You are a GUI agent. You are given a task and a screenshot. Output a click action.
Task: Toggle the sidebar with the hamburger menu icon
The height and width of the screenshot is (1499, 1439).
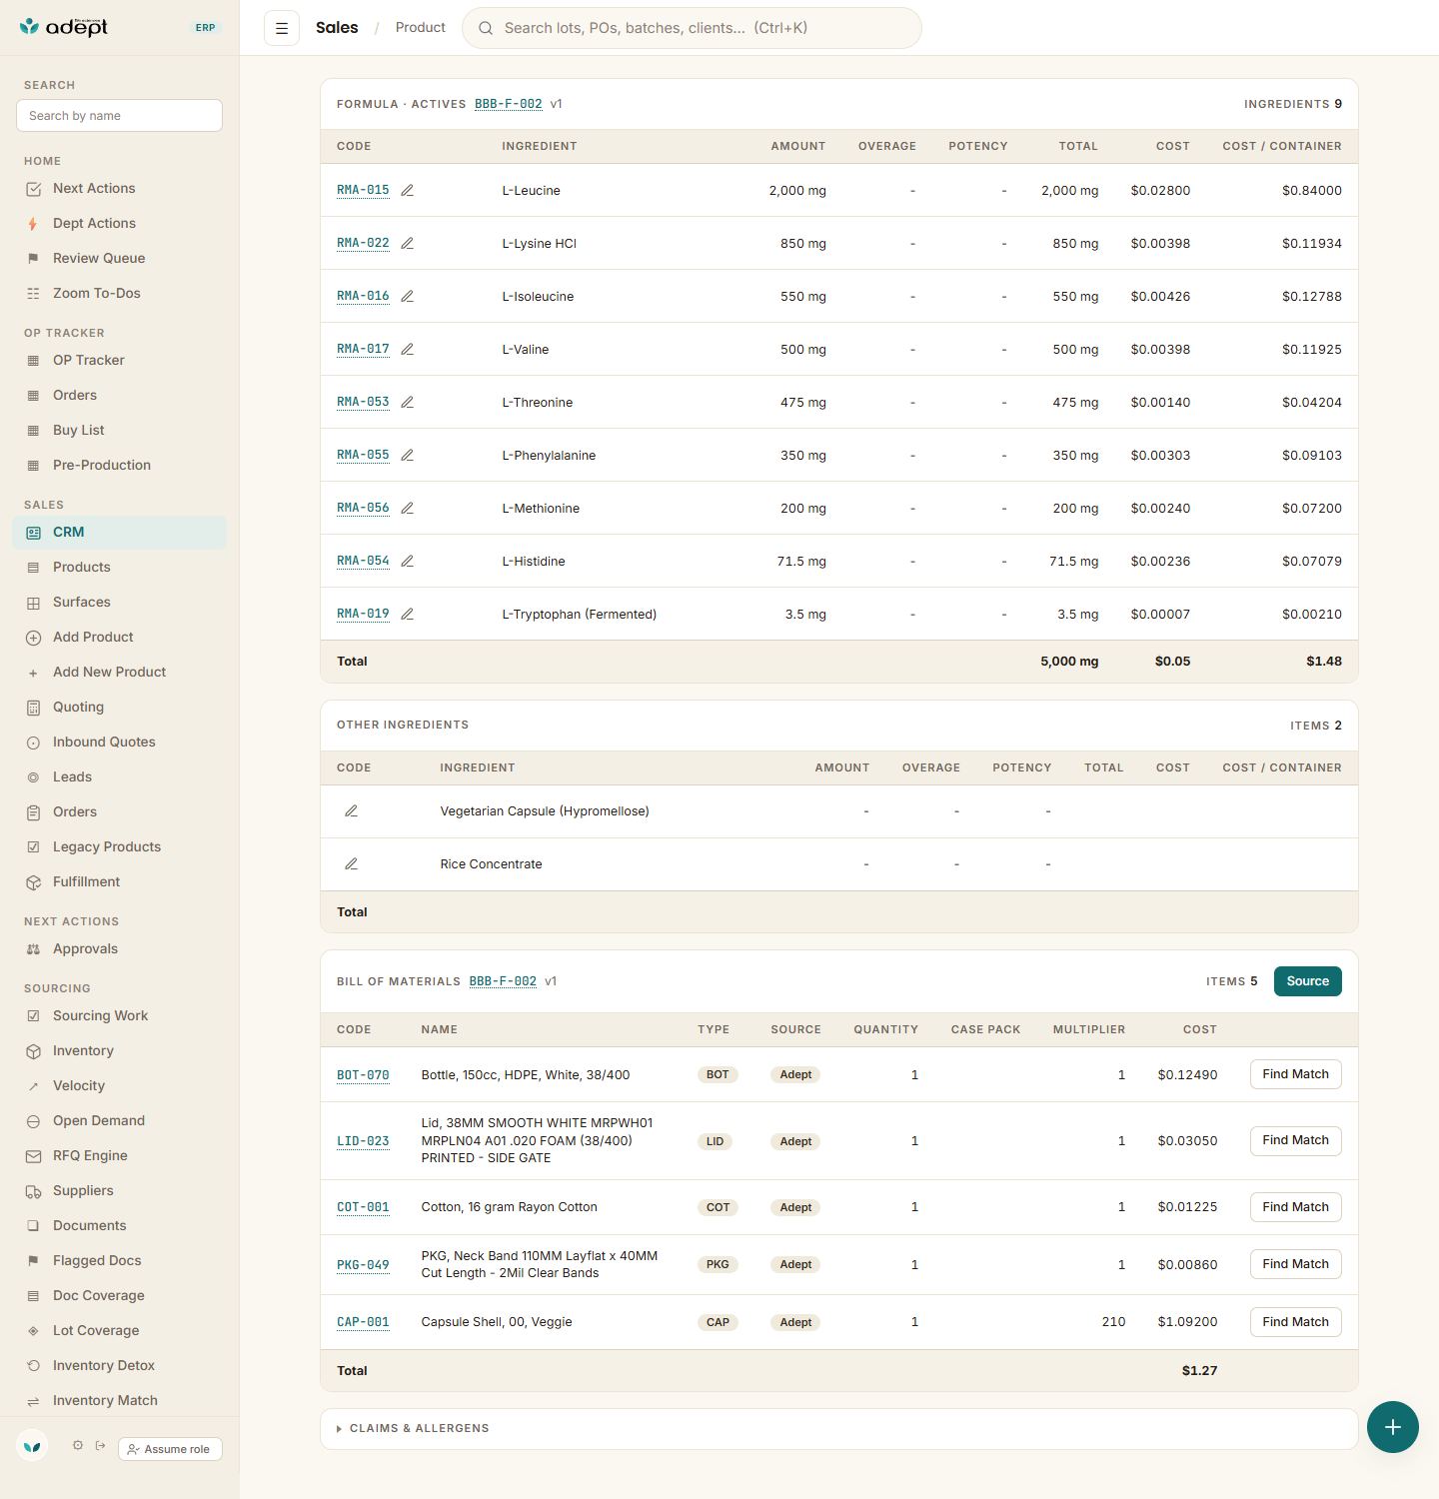pos(282,28)
